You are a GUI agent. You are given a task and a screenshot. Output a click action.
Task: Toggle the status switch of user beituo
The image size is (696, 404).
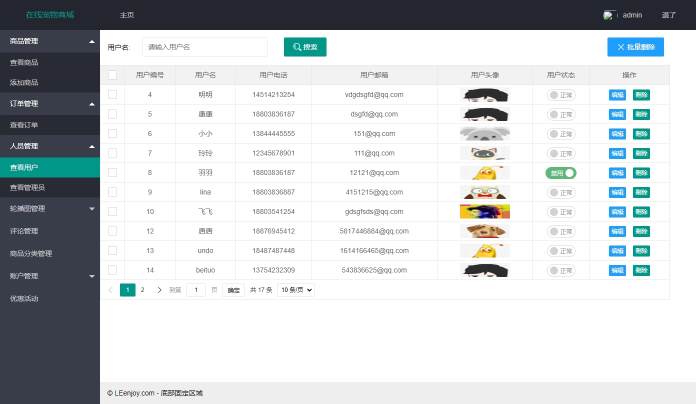pos(560,270)
